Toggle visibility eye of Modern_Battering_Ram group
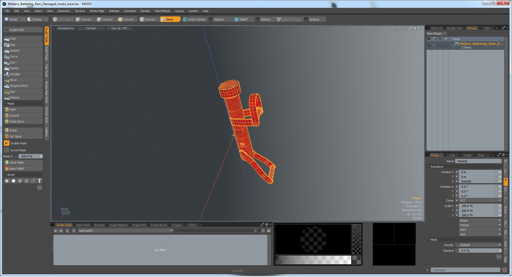 (429, 46)
